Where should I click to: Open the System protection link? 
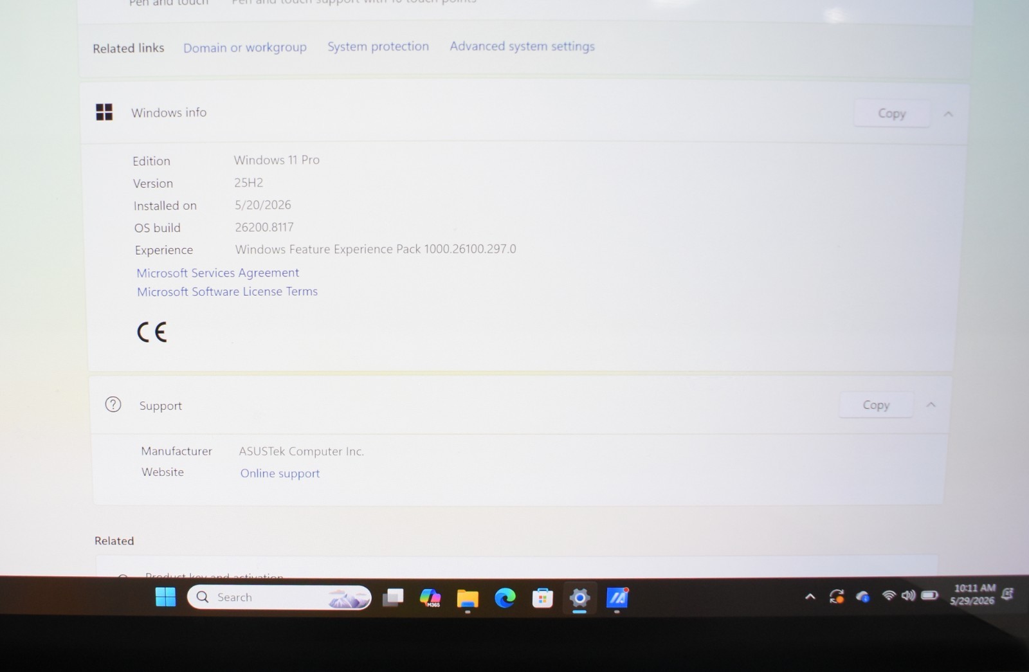378,46
